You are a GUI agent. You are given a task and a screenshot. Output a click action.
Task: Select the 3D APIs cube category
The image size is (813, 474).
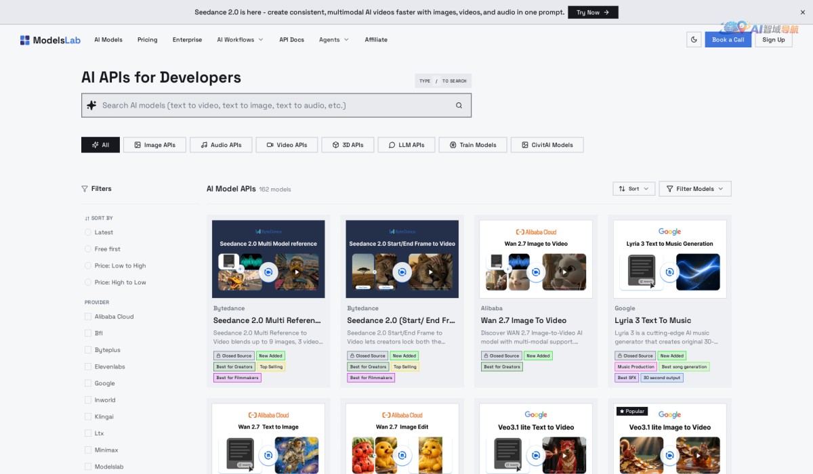[x=348, y=145]
